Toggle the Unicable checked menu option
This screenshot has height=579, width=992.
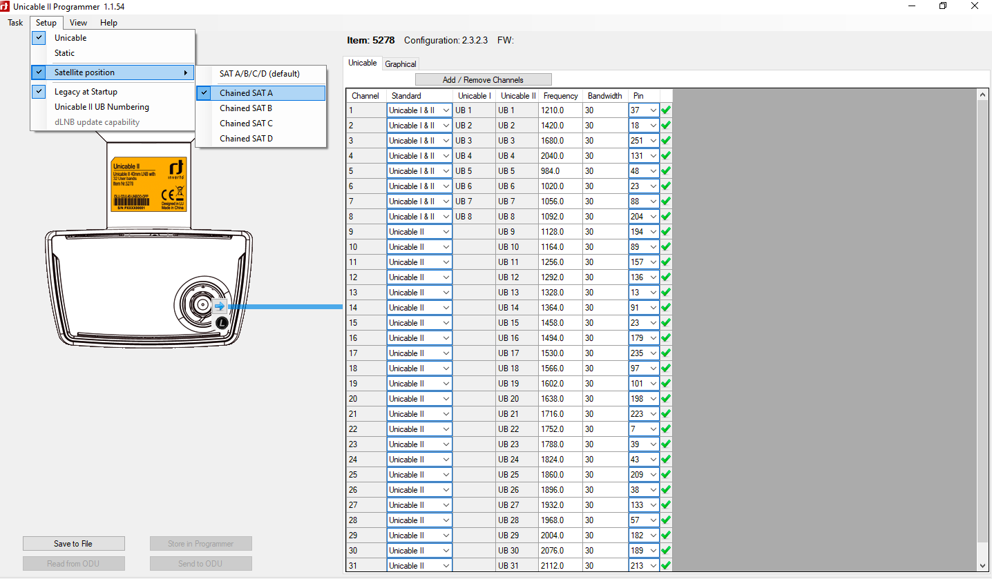[70, 38]
